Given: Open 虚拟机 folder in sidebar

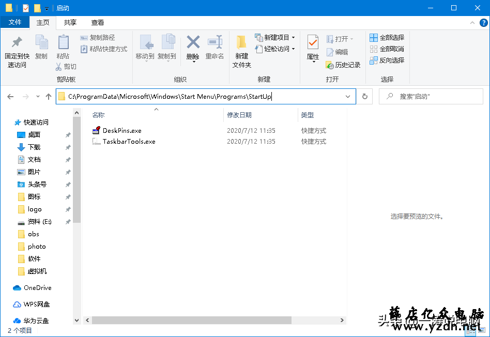Looking at the screenshot, I should click(x=32, y=271).
